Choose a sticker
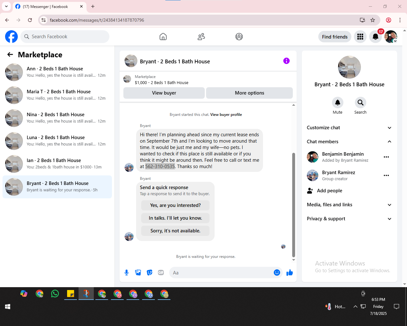Image resolution: width=407 pixels, height=326 pixels. 149,273
